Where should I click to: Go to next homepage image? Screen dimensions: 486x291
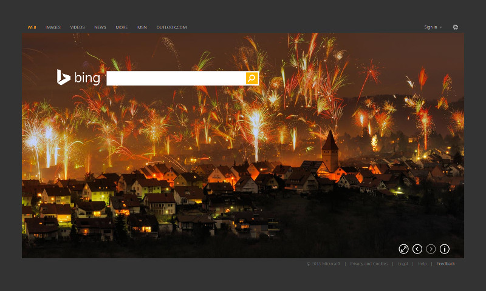click(x=431, y=249)
